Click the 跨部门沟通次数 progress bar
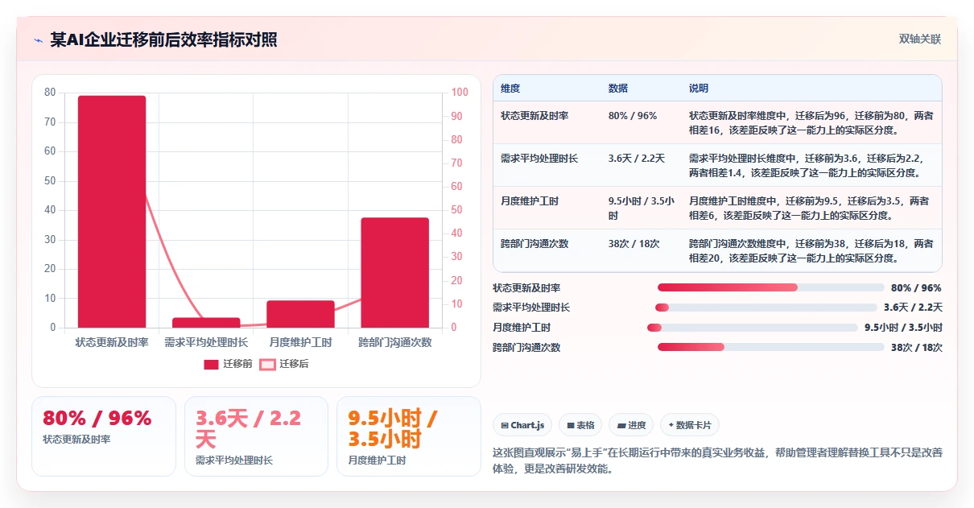 pyautogui.click(x=771, y=348)
